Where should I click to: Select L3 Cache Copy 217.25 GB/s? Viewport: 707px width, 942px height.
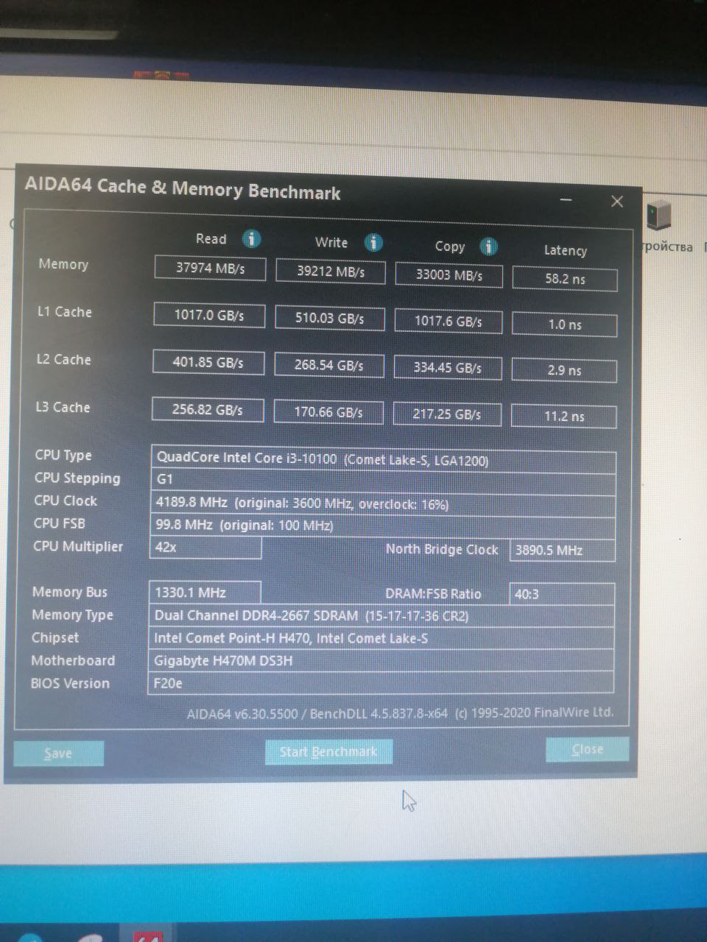pyautogui.click(x=447, y=414)
